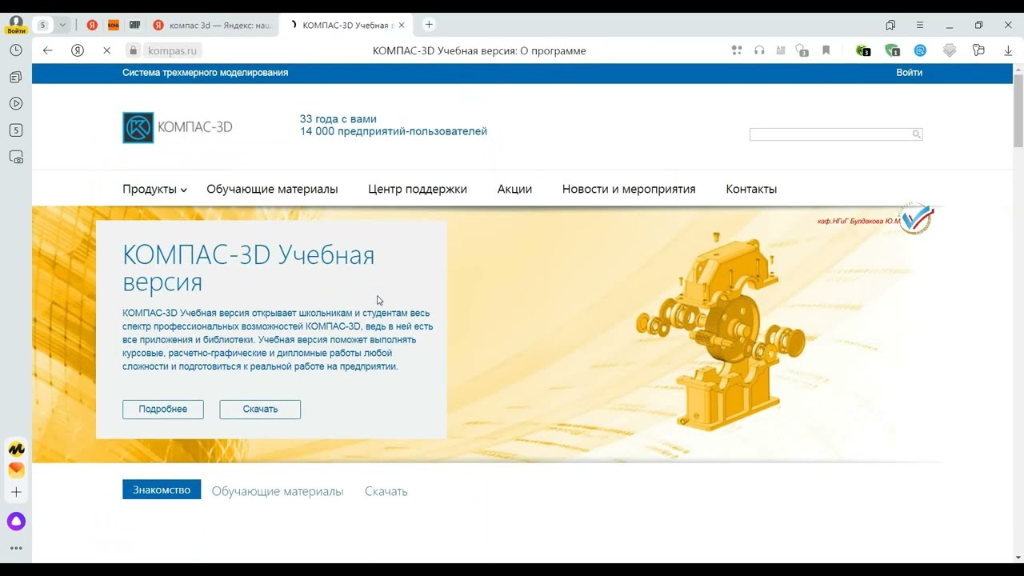Expand the tab groups dropdown arrow
1024x576 pixels.
tap(62, 25)
